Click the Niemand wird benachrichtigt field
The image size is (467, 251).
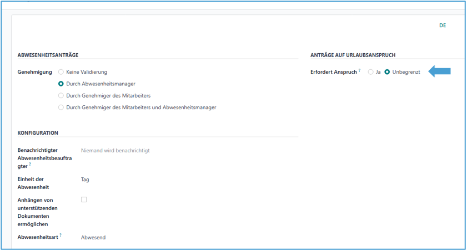point(116,150)
